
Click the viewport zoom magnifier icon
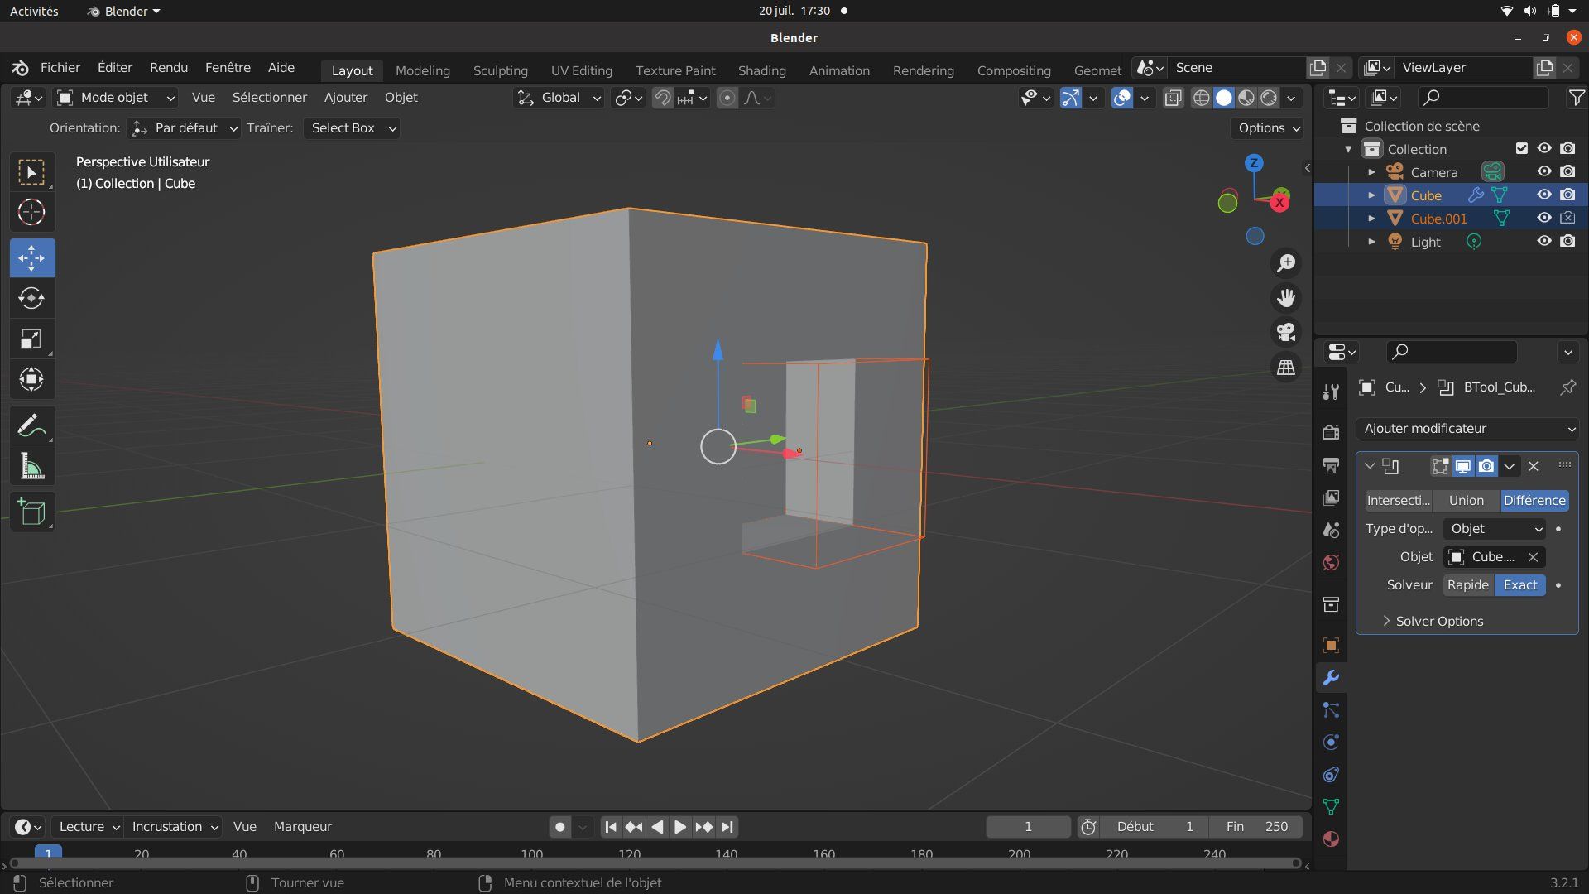[1286, 263]
